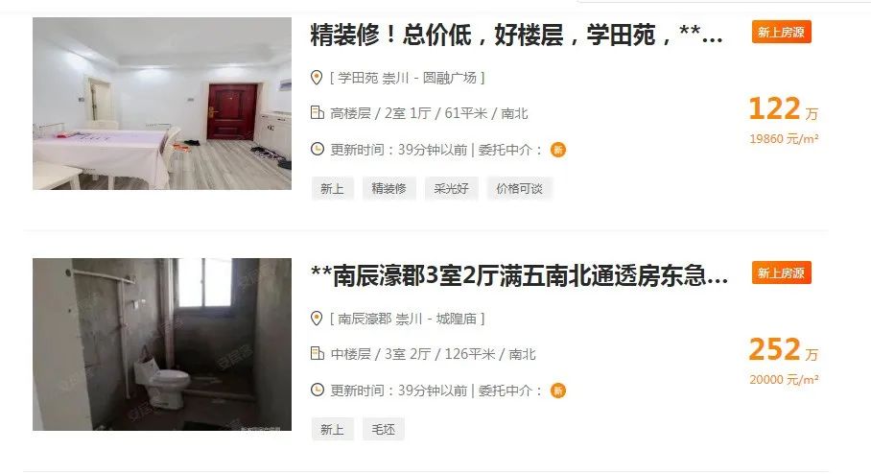Click the 价格可谈 tag
The width and height of the screenshot is (871, 474).
(519, 189)
